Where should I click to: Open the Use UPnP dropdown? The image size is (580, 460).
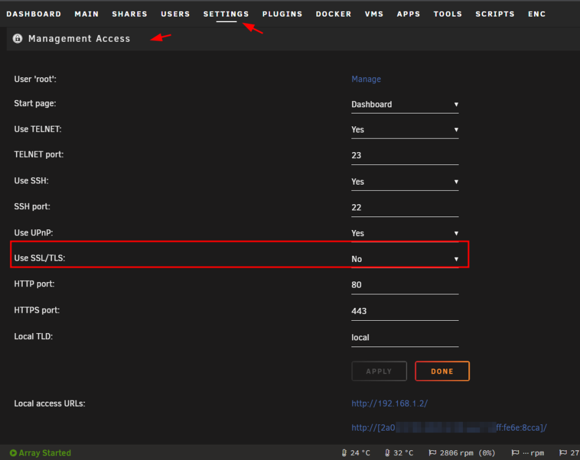405,234
